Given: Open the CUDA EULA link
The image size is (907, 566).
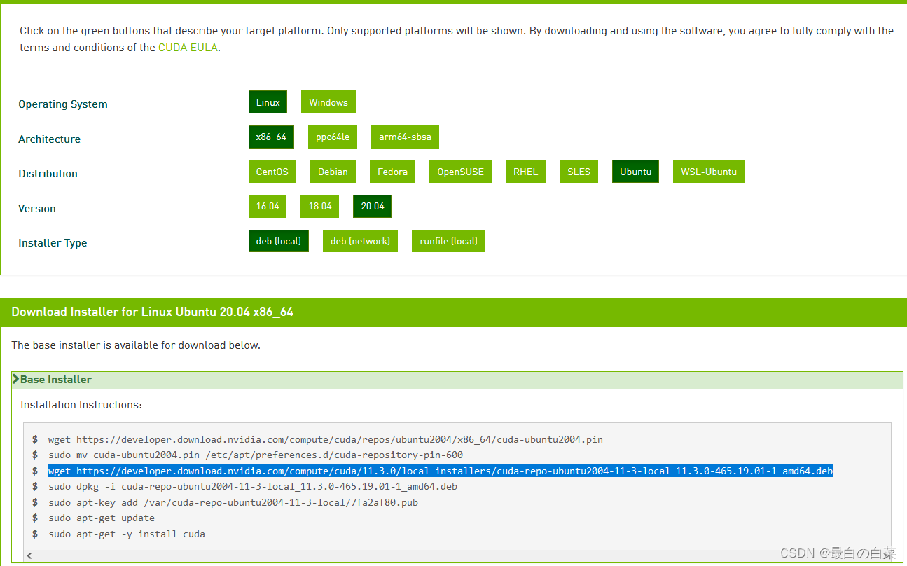Looking at the screenshot, I should (188, 48).
